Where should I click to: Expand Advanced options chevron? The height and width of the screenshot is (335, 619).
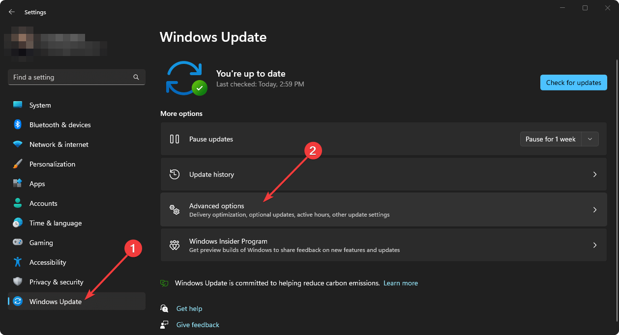tap(595, 210)
